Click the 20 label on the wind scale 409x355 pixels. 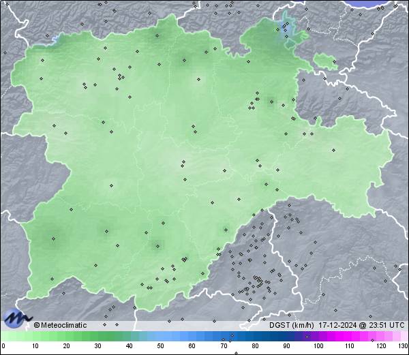[x=67, y=346]
